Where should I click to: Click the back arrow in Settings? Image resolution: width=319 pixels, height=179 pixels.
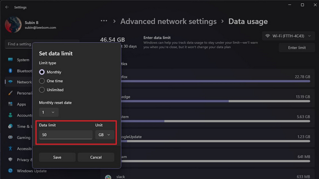7,7
